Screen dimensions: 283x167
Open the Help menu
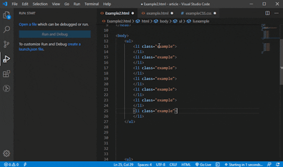[x=107, y=4]
